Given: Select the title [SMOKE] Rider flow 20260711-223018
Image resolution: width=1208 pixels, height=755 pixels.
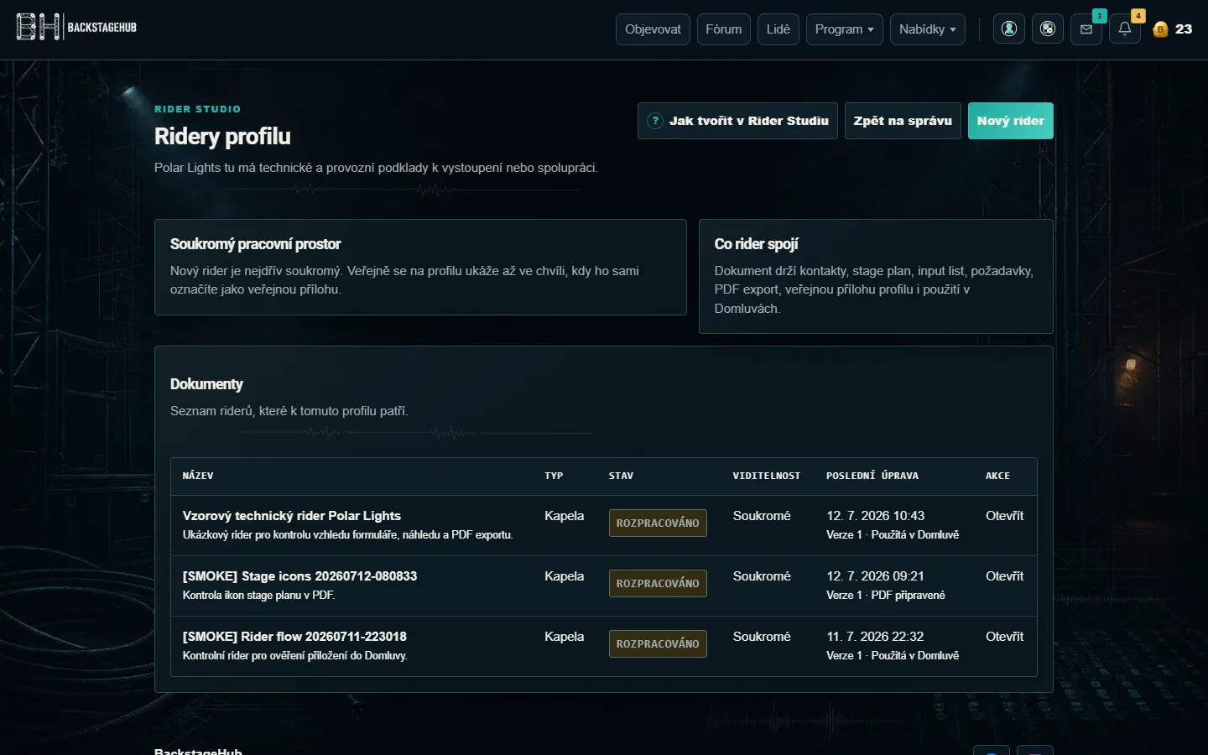Looking at the screenshot, I should tap(294, 637).
